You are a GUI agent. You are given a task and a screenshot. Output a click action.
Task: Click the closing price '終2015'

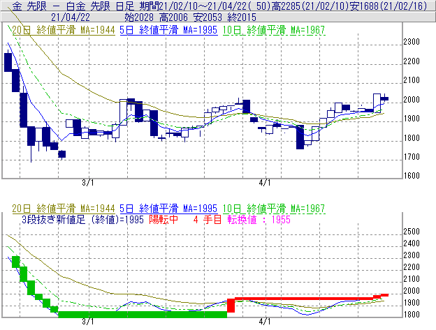click(242, 17)
